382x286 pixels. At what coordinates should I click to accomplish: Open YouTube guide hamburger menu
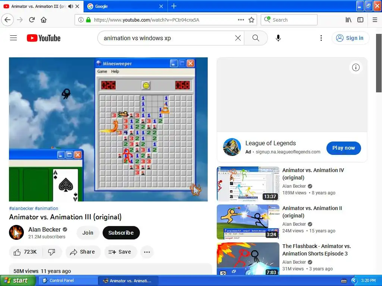click(13, 38)
